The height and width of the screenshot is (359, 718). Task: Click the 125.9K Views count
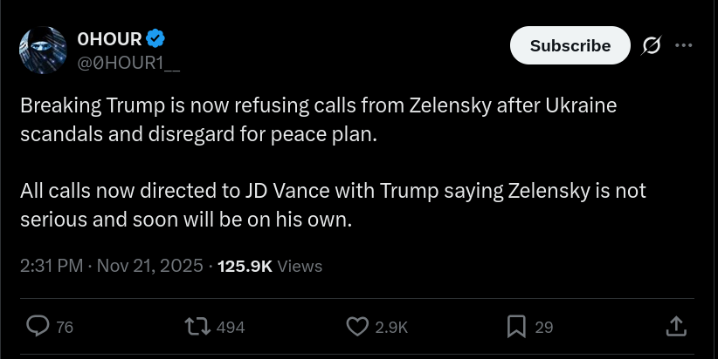pos(270,266)
